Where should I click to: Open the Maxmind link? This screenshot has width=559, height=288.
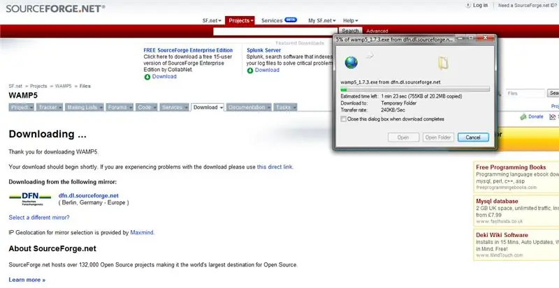pyautogui.click(x=142, y=232)
